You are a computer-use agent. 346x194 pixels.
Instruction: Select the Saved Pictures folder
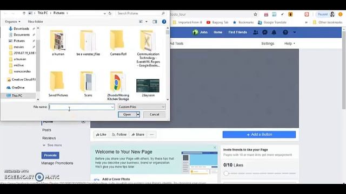[58, 84]
